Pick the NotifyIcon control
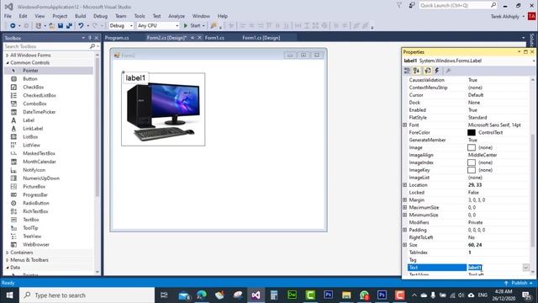The width and height of the screenshot is (538, 303). pos(48,170)
